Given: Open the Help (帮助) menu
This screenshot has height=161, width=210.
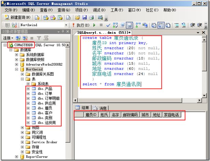Looking at the screenshot, I should coord(170,10).
